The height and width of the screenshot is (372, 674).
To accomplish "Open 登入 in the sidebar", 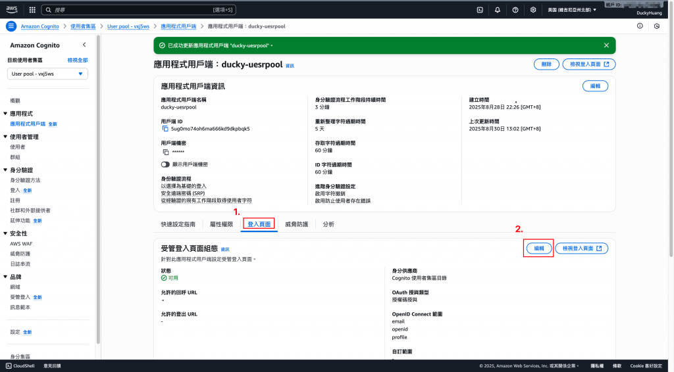I will click(15, 191).
